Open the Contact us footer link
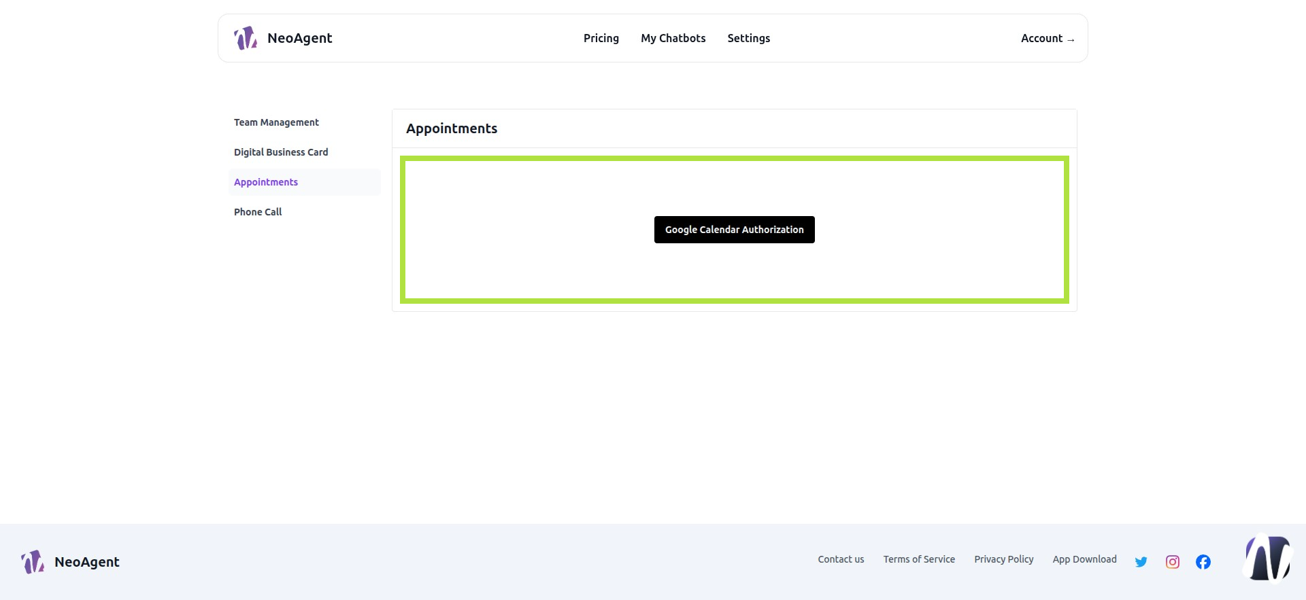Screen dimensions: 1306x600 841,559
